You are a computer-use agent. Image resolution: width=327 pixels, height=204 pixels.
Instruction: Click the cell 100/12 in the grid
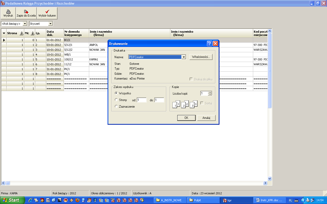(76, 59)
